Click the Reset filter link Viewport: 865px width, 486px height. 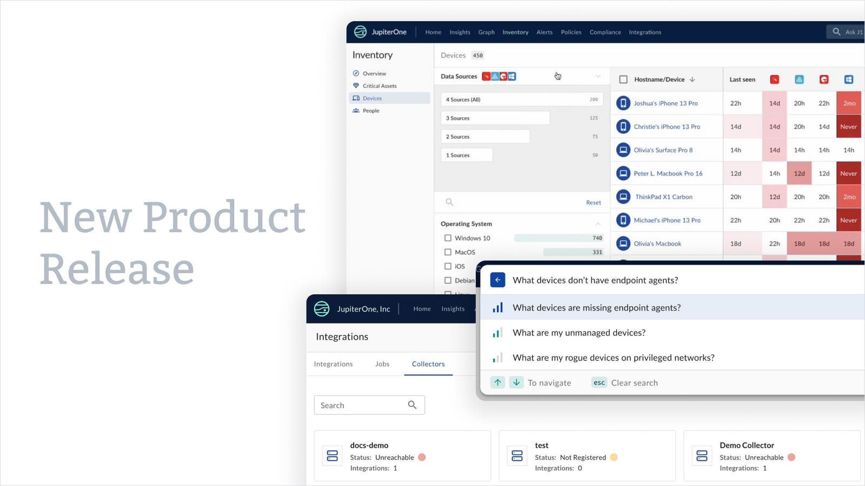pyautogui.click(x=593, y=202)
